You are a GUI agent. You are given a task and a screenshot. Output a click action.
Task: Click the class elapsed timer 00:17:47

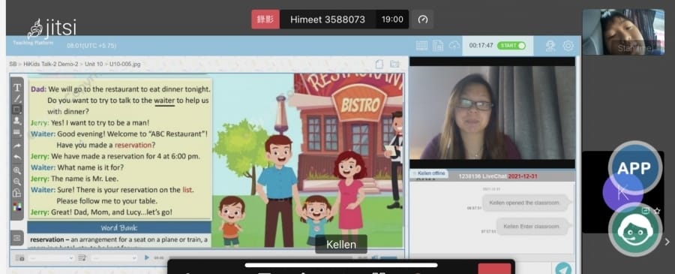click(481, 46)
